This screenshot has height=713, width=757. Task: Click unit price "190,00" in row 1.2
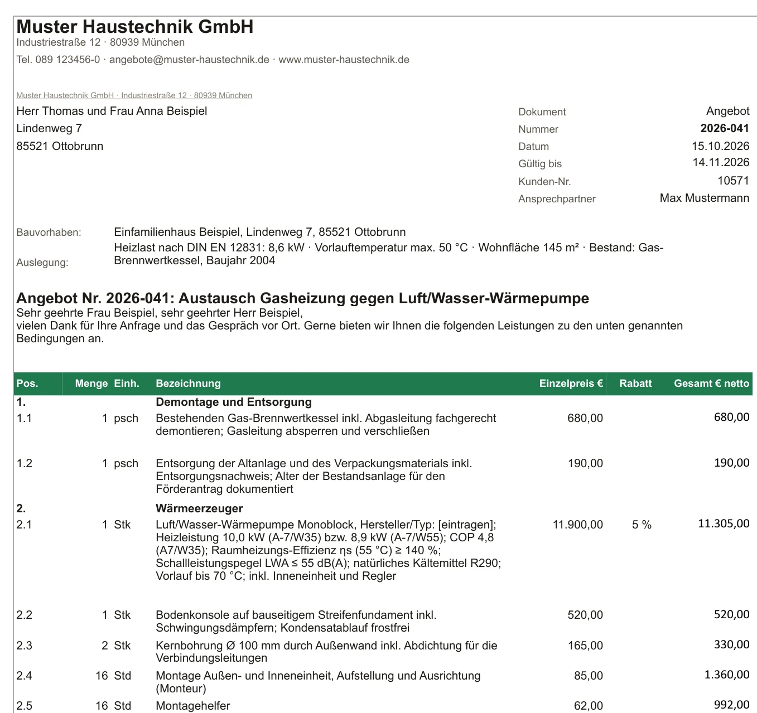585,463
